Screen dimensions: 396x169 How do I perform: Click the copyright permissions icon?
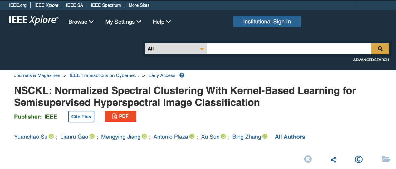pos(359,159)
